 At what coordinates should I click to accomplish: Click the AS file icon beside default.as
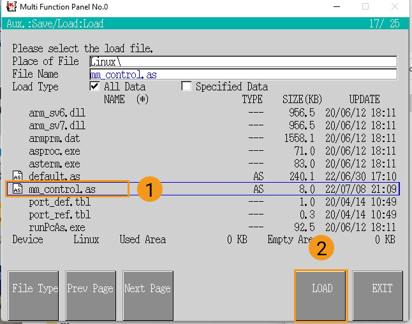[18, 176]
